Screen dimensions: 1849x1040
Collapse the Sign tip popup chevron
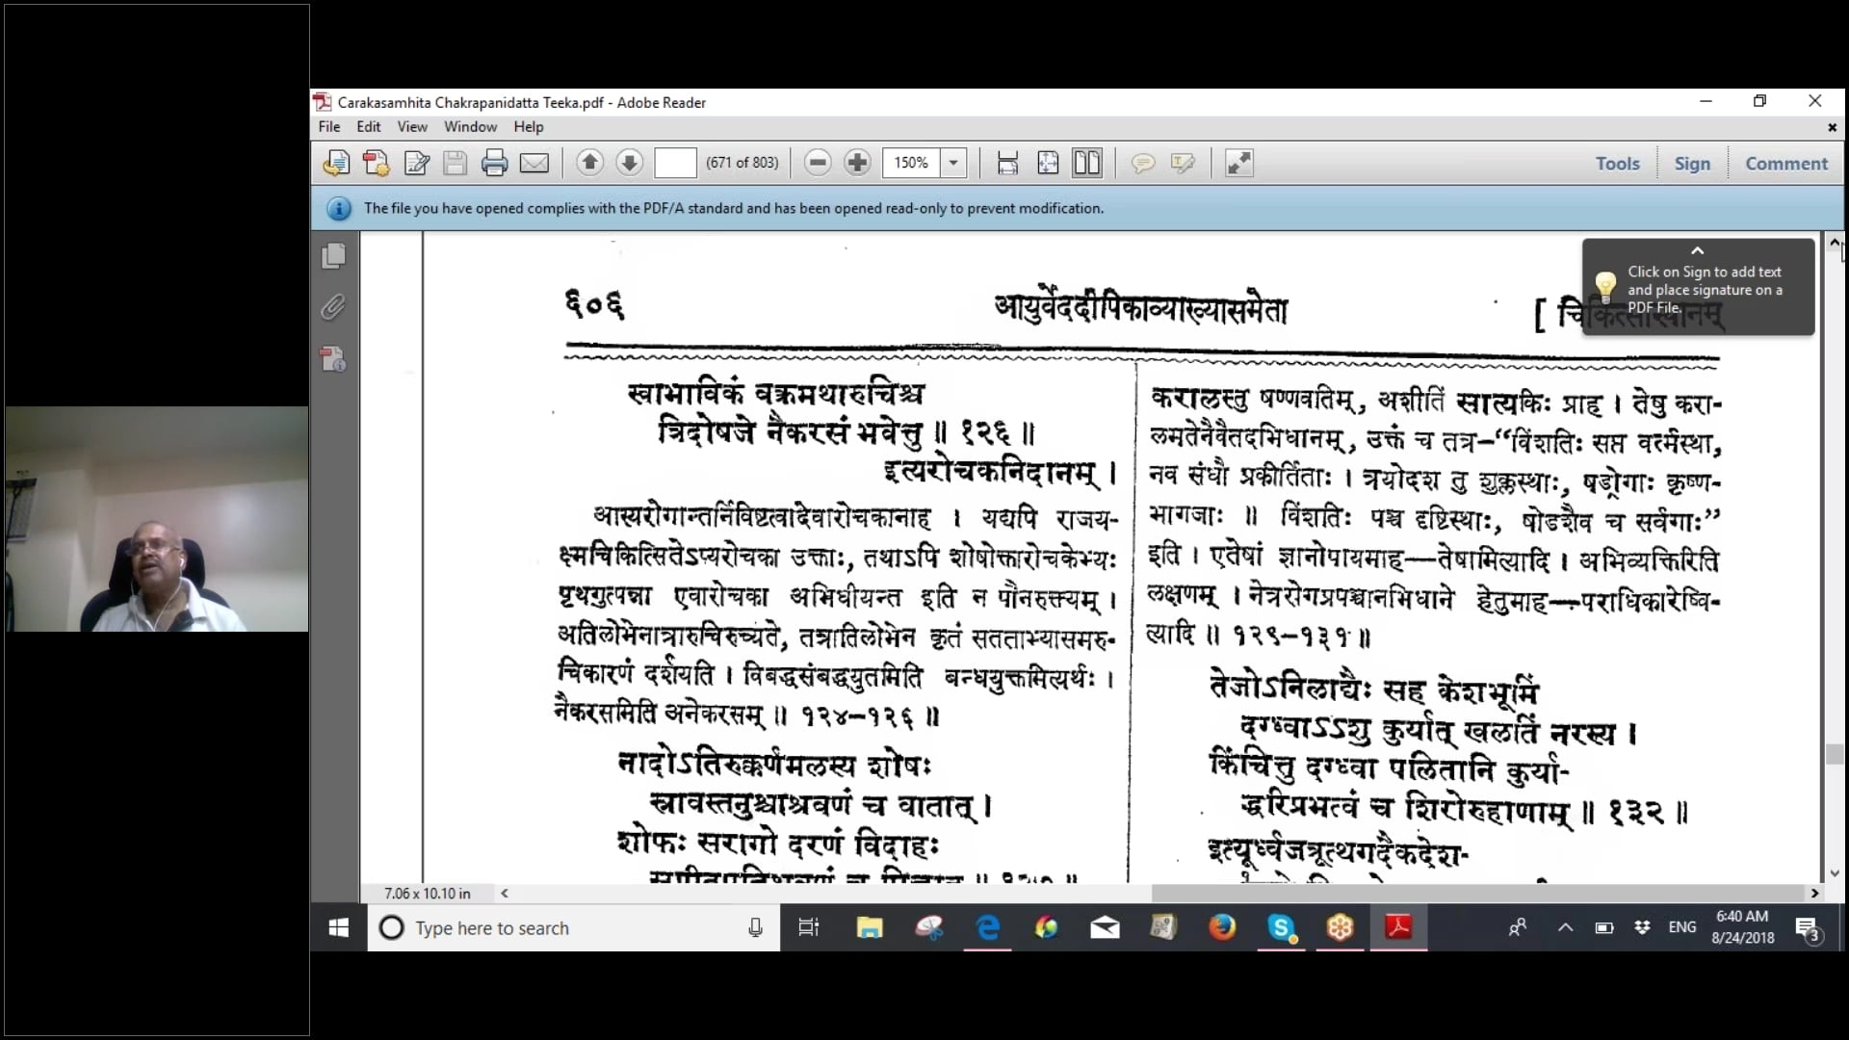coord(1698,250)
